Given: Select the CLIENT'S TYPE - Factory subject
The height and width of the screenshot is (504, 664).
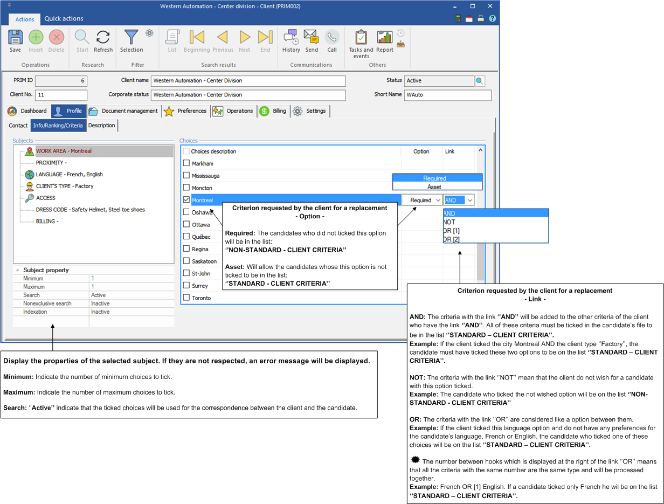Looking at the screenshot, I should point(65,187).
